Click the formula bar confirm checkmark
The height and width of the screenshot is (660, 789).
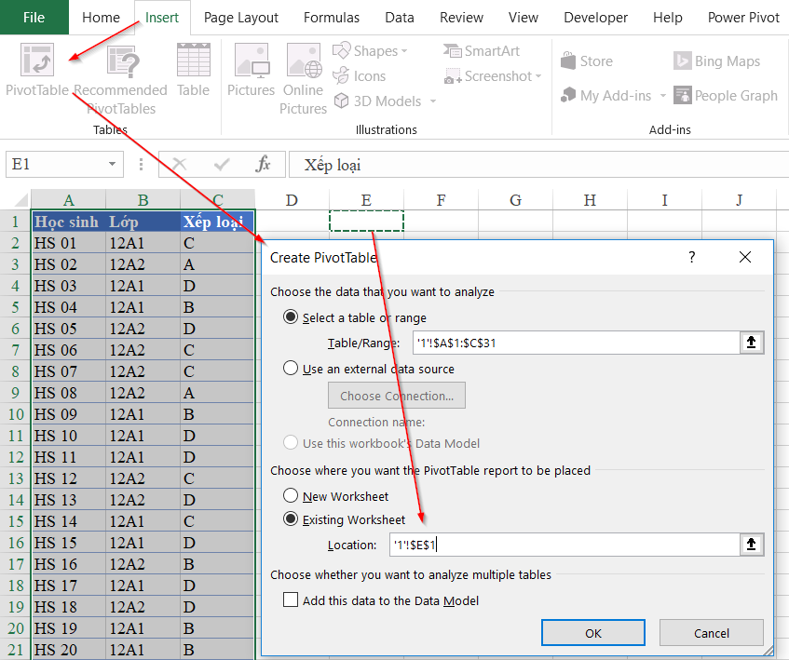tap(222, 164)
